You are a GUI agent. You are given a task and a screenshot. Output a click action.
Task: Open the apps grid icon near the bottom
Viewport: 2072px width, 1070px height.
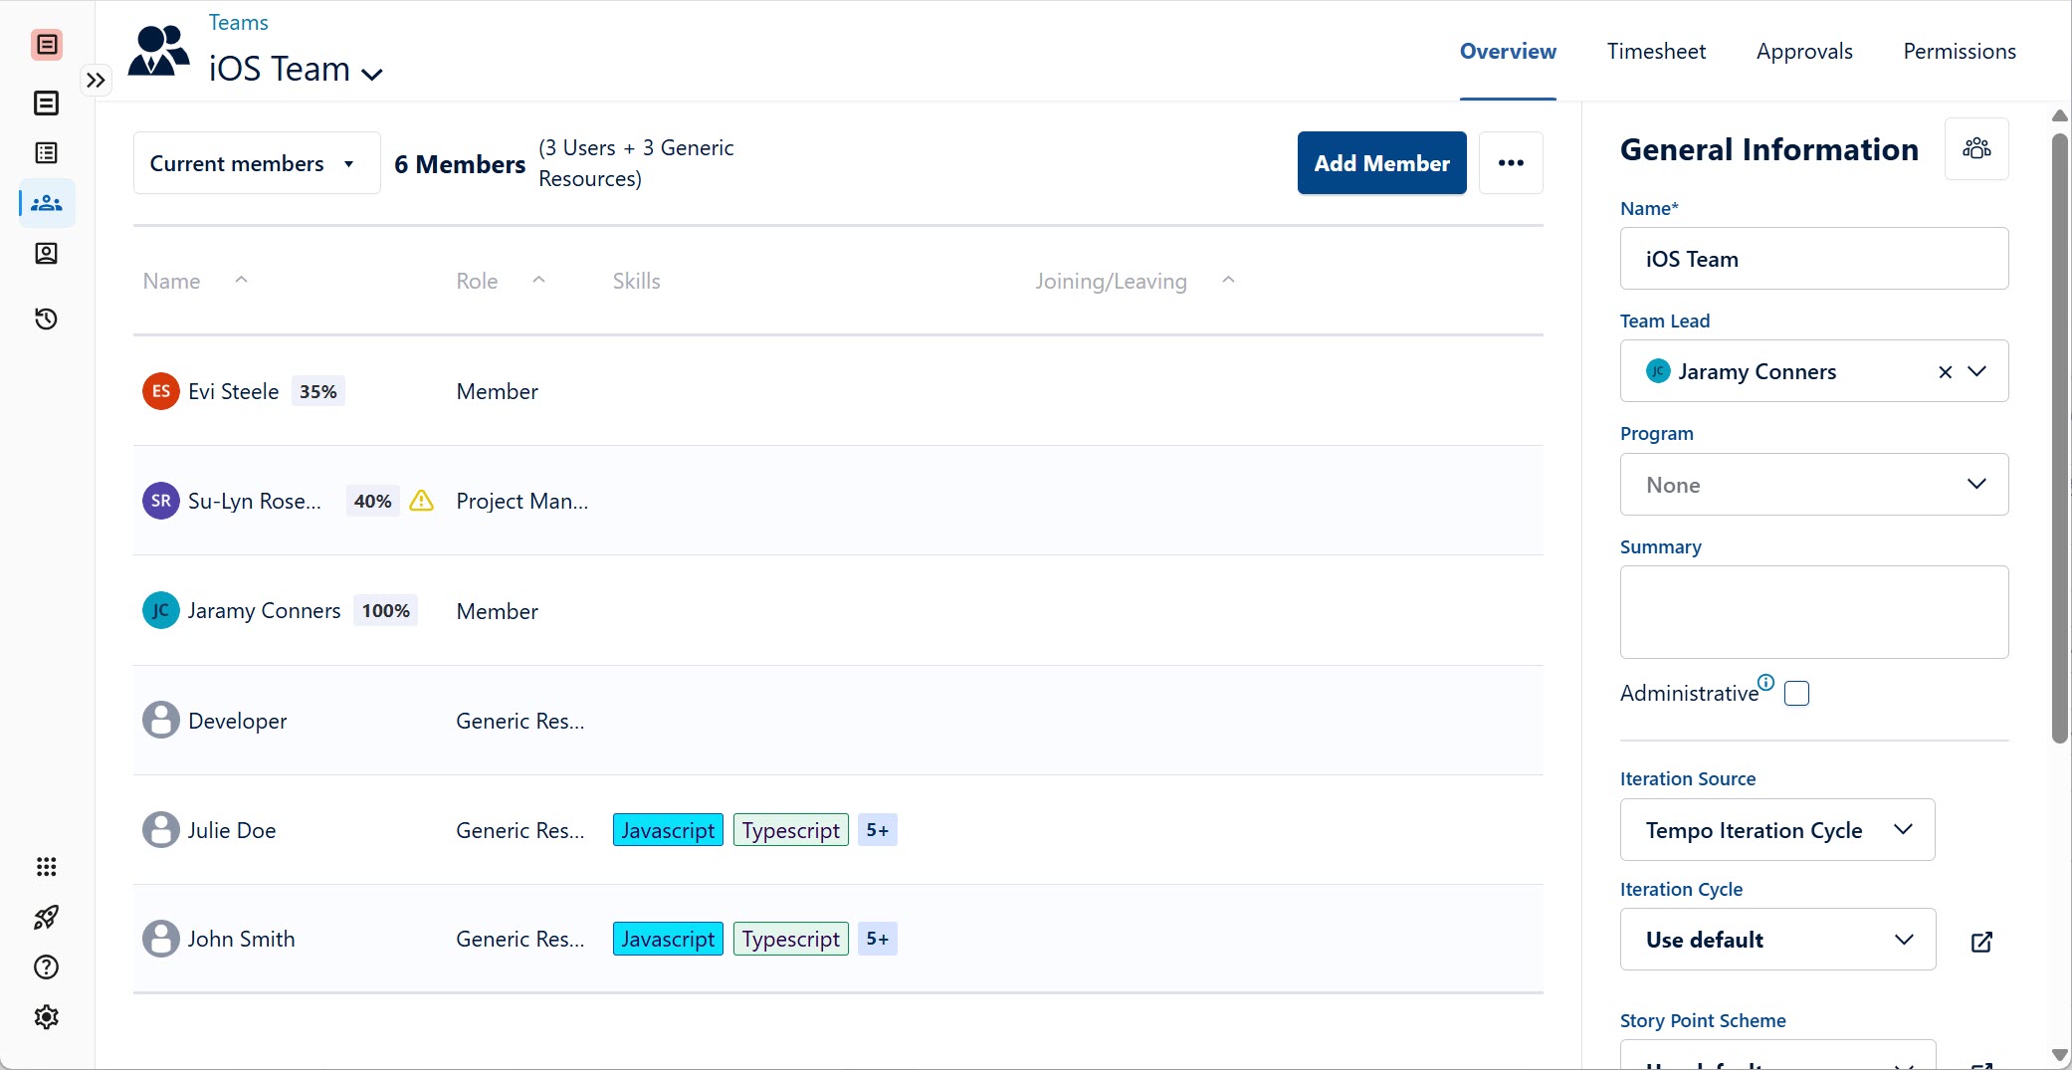point(46,867)
